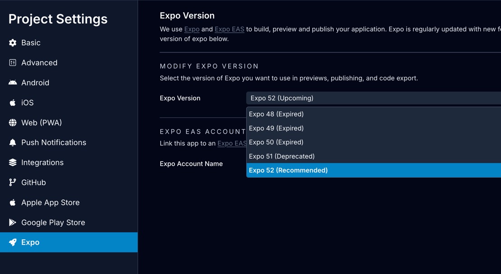Click the MODIFY EXPO VERSION label
Image resolution: width=501 pixels, height=274 pixels.
(x=209, y=66)
